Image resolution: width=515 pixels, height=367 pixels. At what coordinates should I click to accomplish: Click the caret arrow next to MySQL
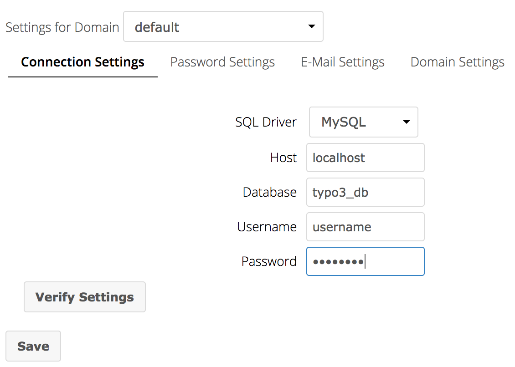[x=407, y=122]
